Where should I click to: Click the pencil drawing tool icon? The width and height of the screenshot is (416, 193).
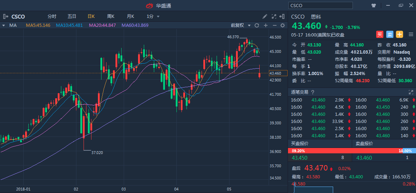(265, 16)
